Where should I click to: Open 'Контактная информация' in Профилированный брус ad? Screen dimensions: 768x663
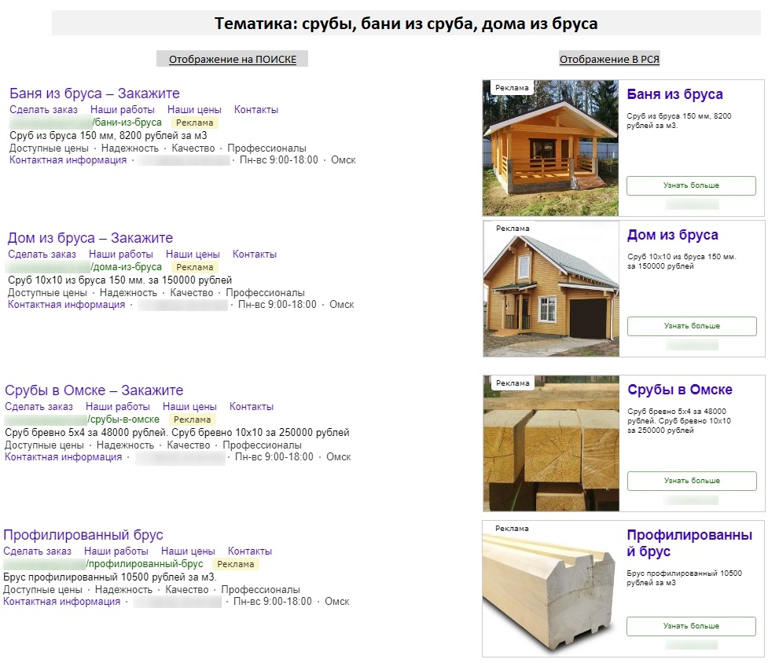click(x=62, y=602)
